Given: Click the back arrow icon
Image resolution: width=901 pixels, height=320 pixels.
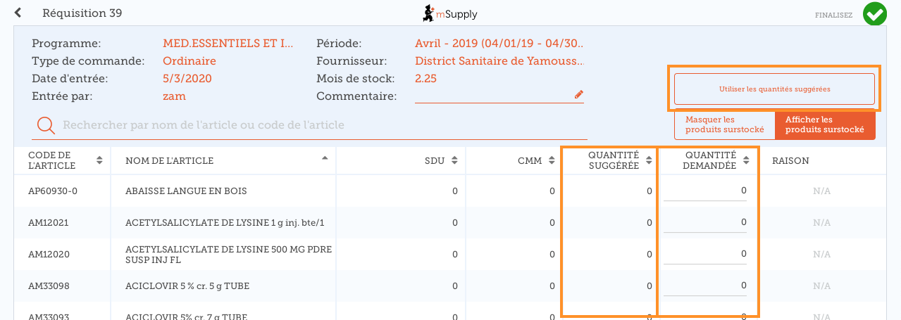Looking at the screenshot, I should pyautogui.click(x=18, y=13).
